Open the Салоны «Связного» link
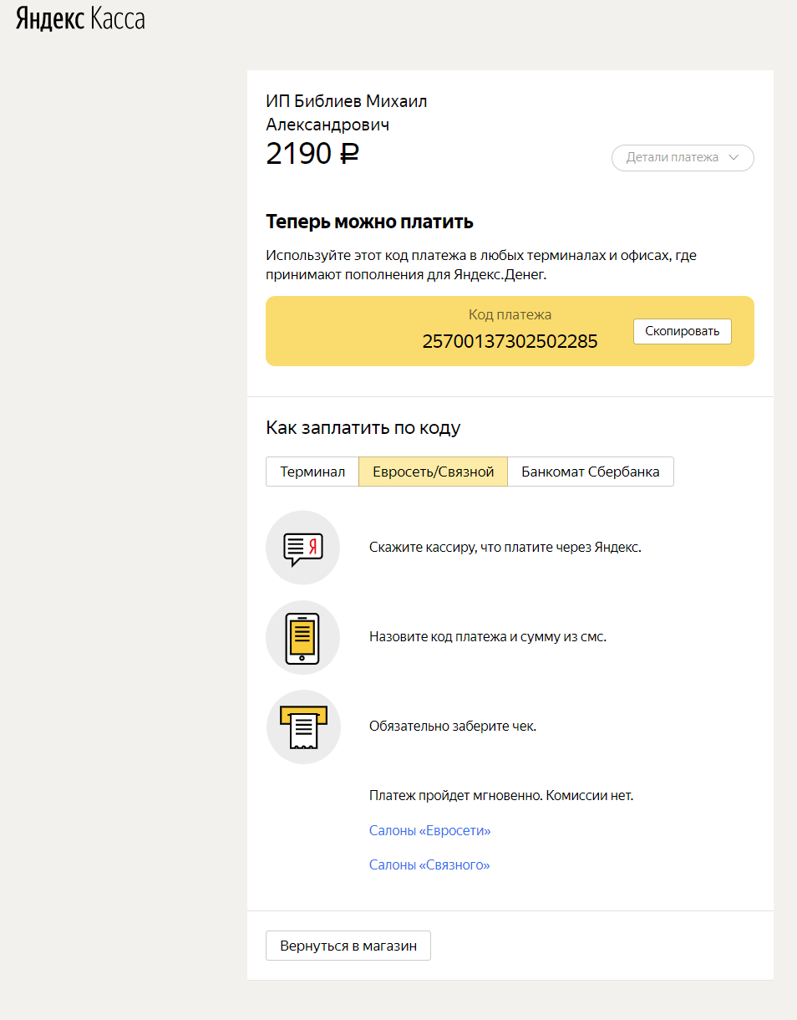 pos(429,864)
